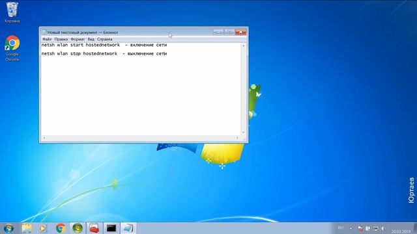Select the Google Chrome desktop shortcut

[12, 49]
